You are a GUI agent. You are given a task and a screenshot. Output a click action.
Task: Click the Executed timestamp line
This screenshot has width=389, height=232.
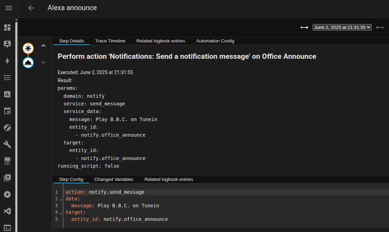[x=95, y=72]
